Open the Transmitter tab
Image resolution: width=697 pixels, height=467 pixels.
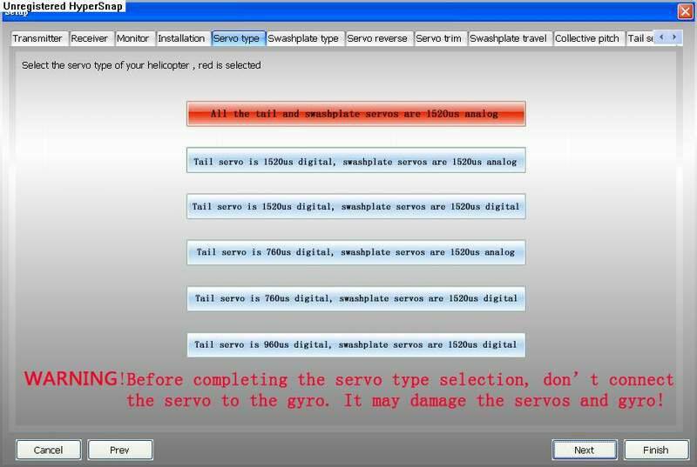coord(37,38)
